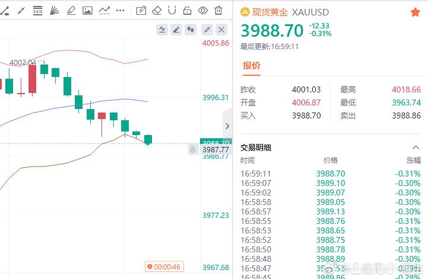Toggle magnet snap mode

172,11
